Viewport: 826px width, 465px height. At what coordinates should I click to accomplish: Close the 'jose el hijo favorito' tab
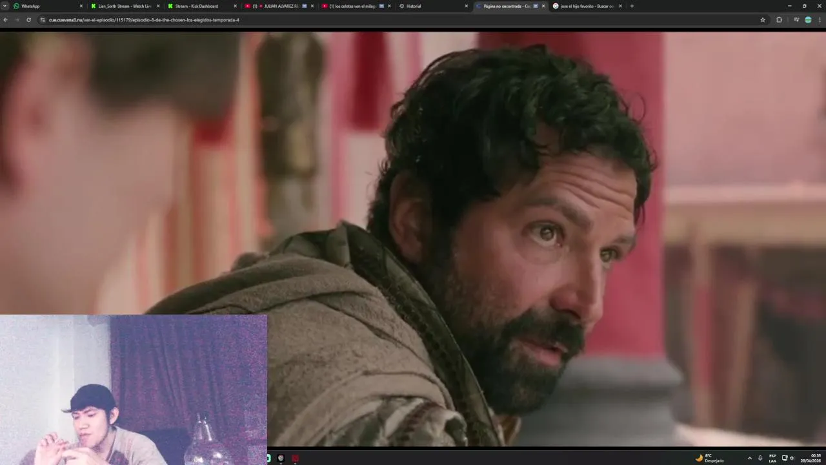tap(621, 6)
